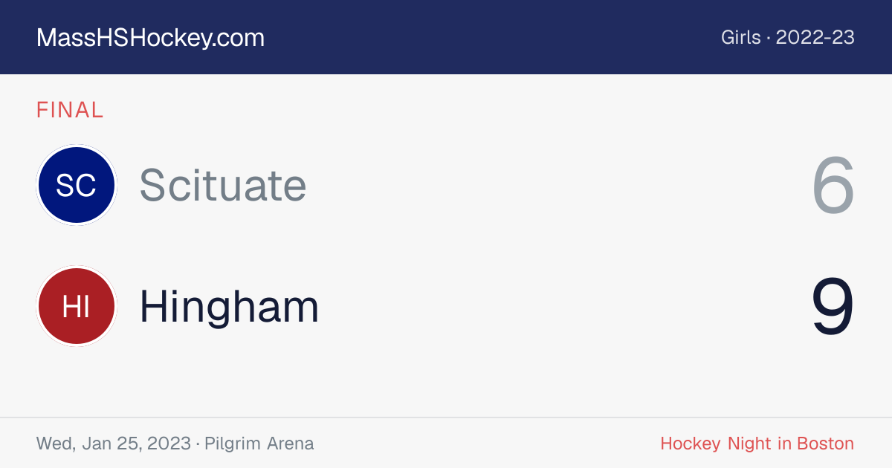
Task: Click footer gap between Pilgrim Arena and event name
Action: 487,443
